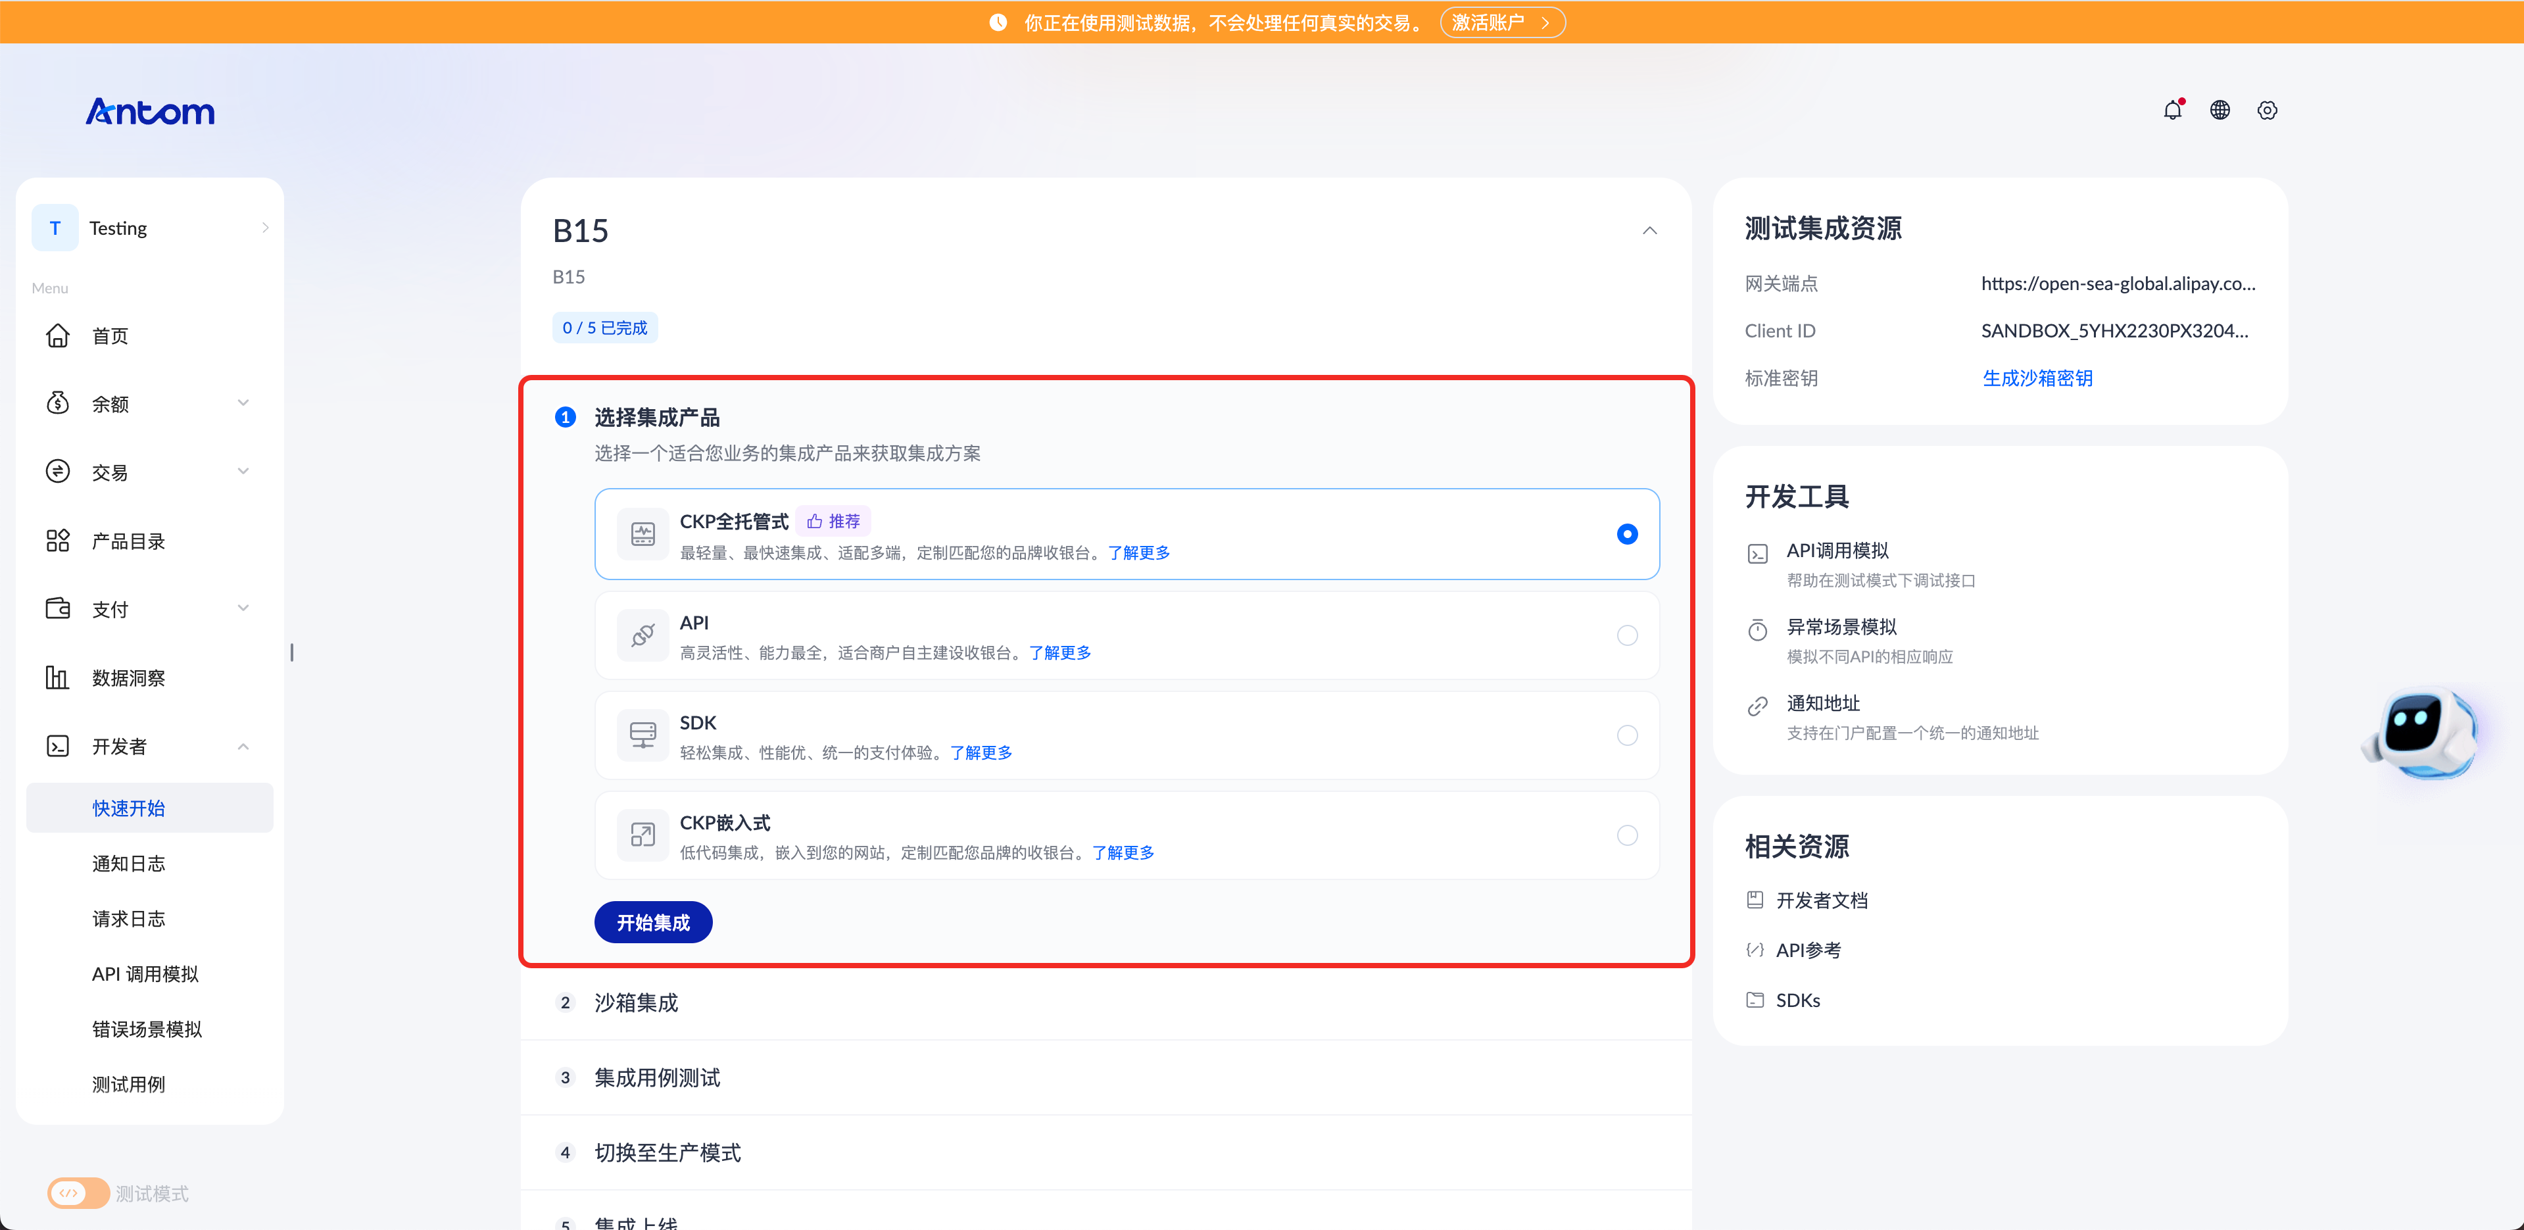Click the 0 / 5 已完成 progress badge
The image size is (2524, 1230).
604,328
